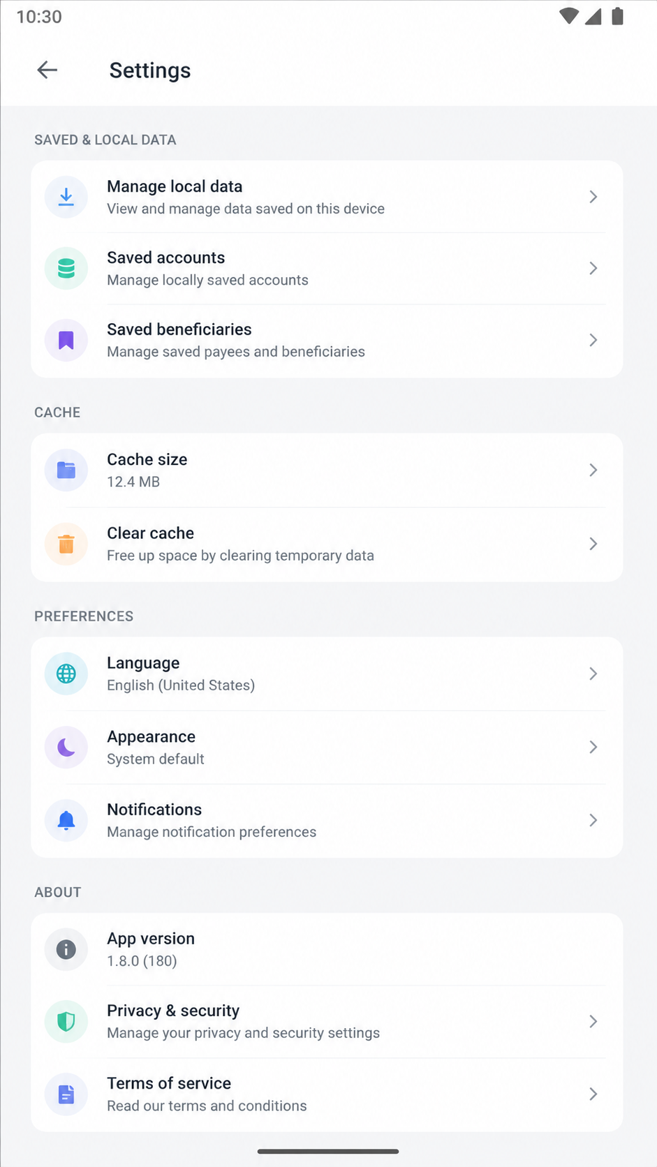The width and height of the screenshot is (657, 1167).
Task: Click the green database icon for Saved accounts
Action: coord(66,268)
